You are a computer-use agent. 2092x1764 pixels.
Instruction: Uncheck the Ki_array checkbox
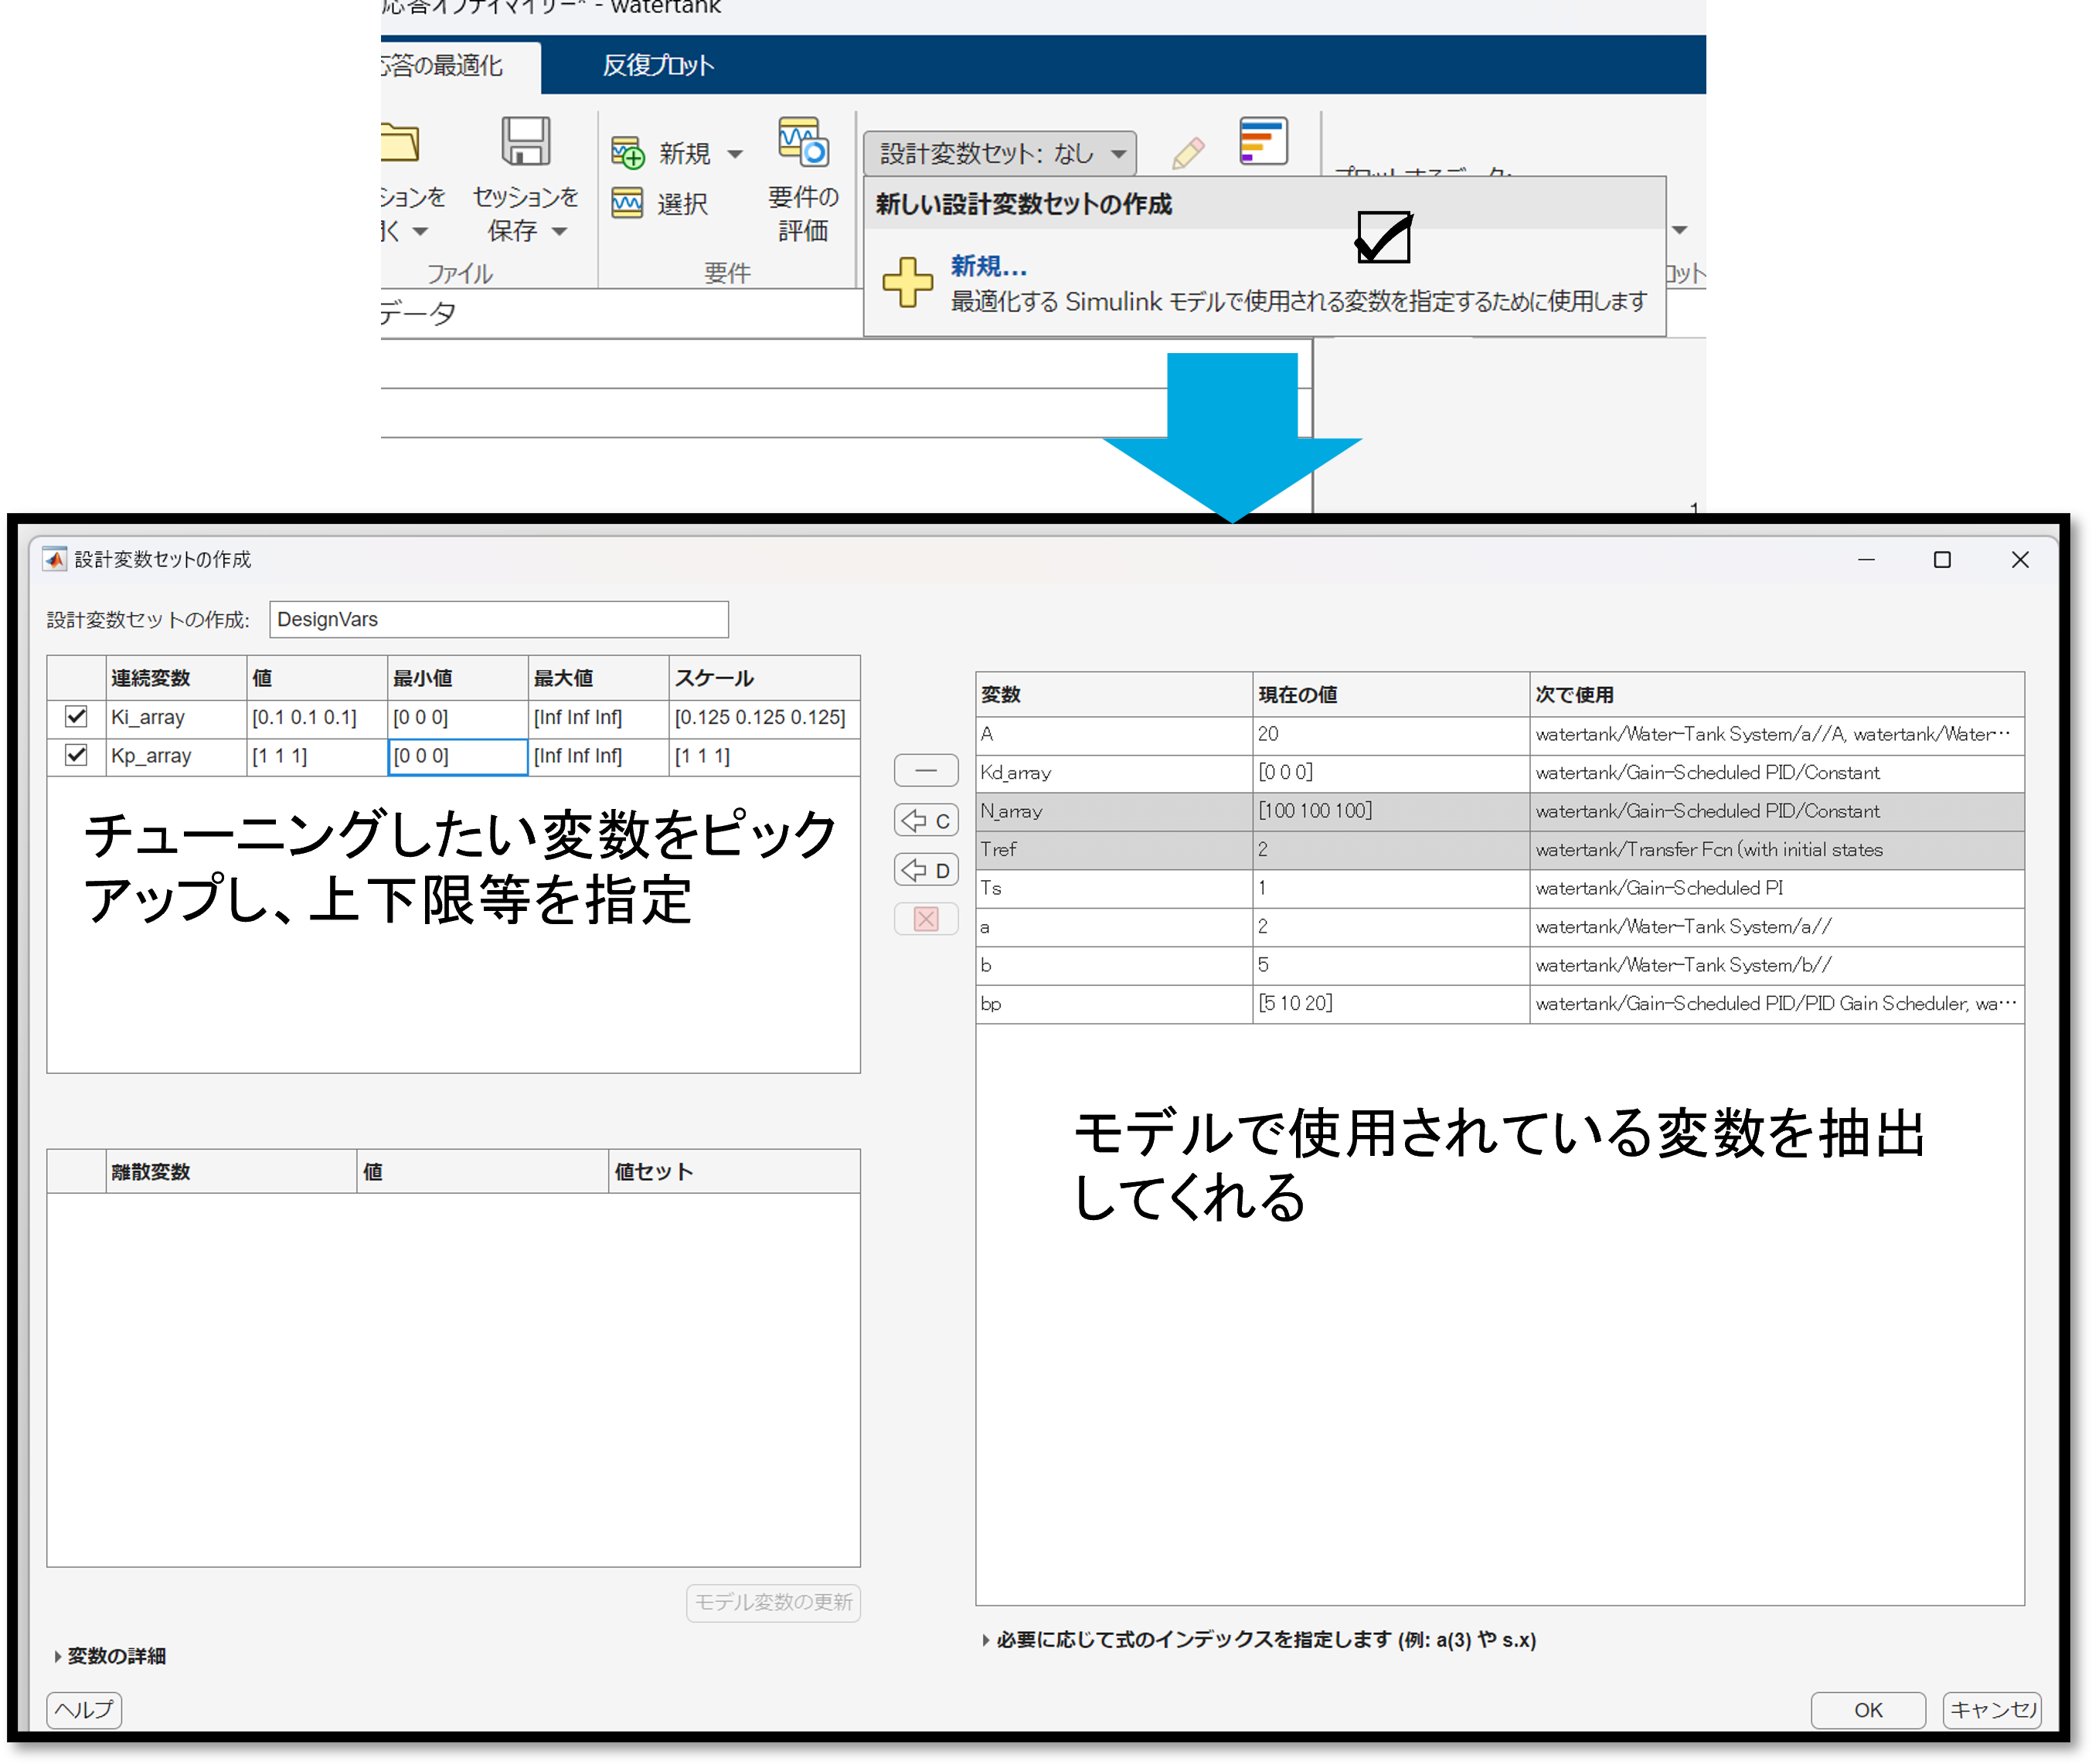point(76,717)
